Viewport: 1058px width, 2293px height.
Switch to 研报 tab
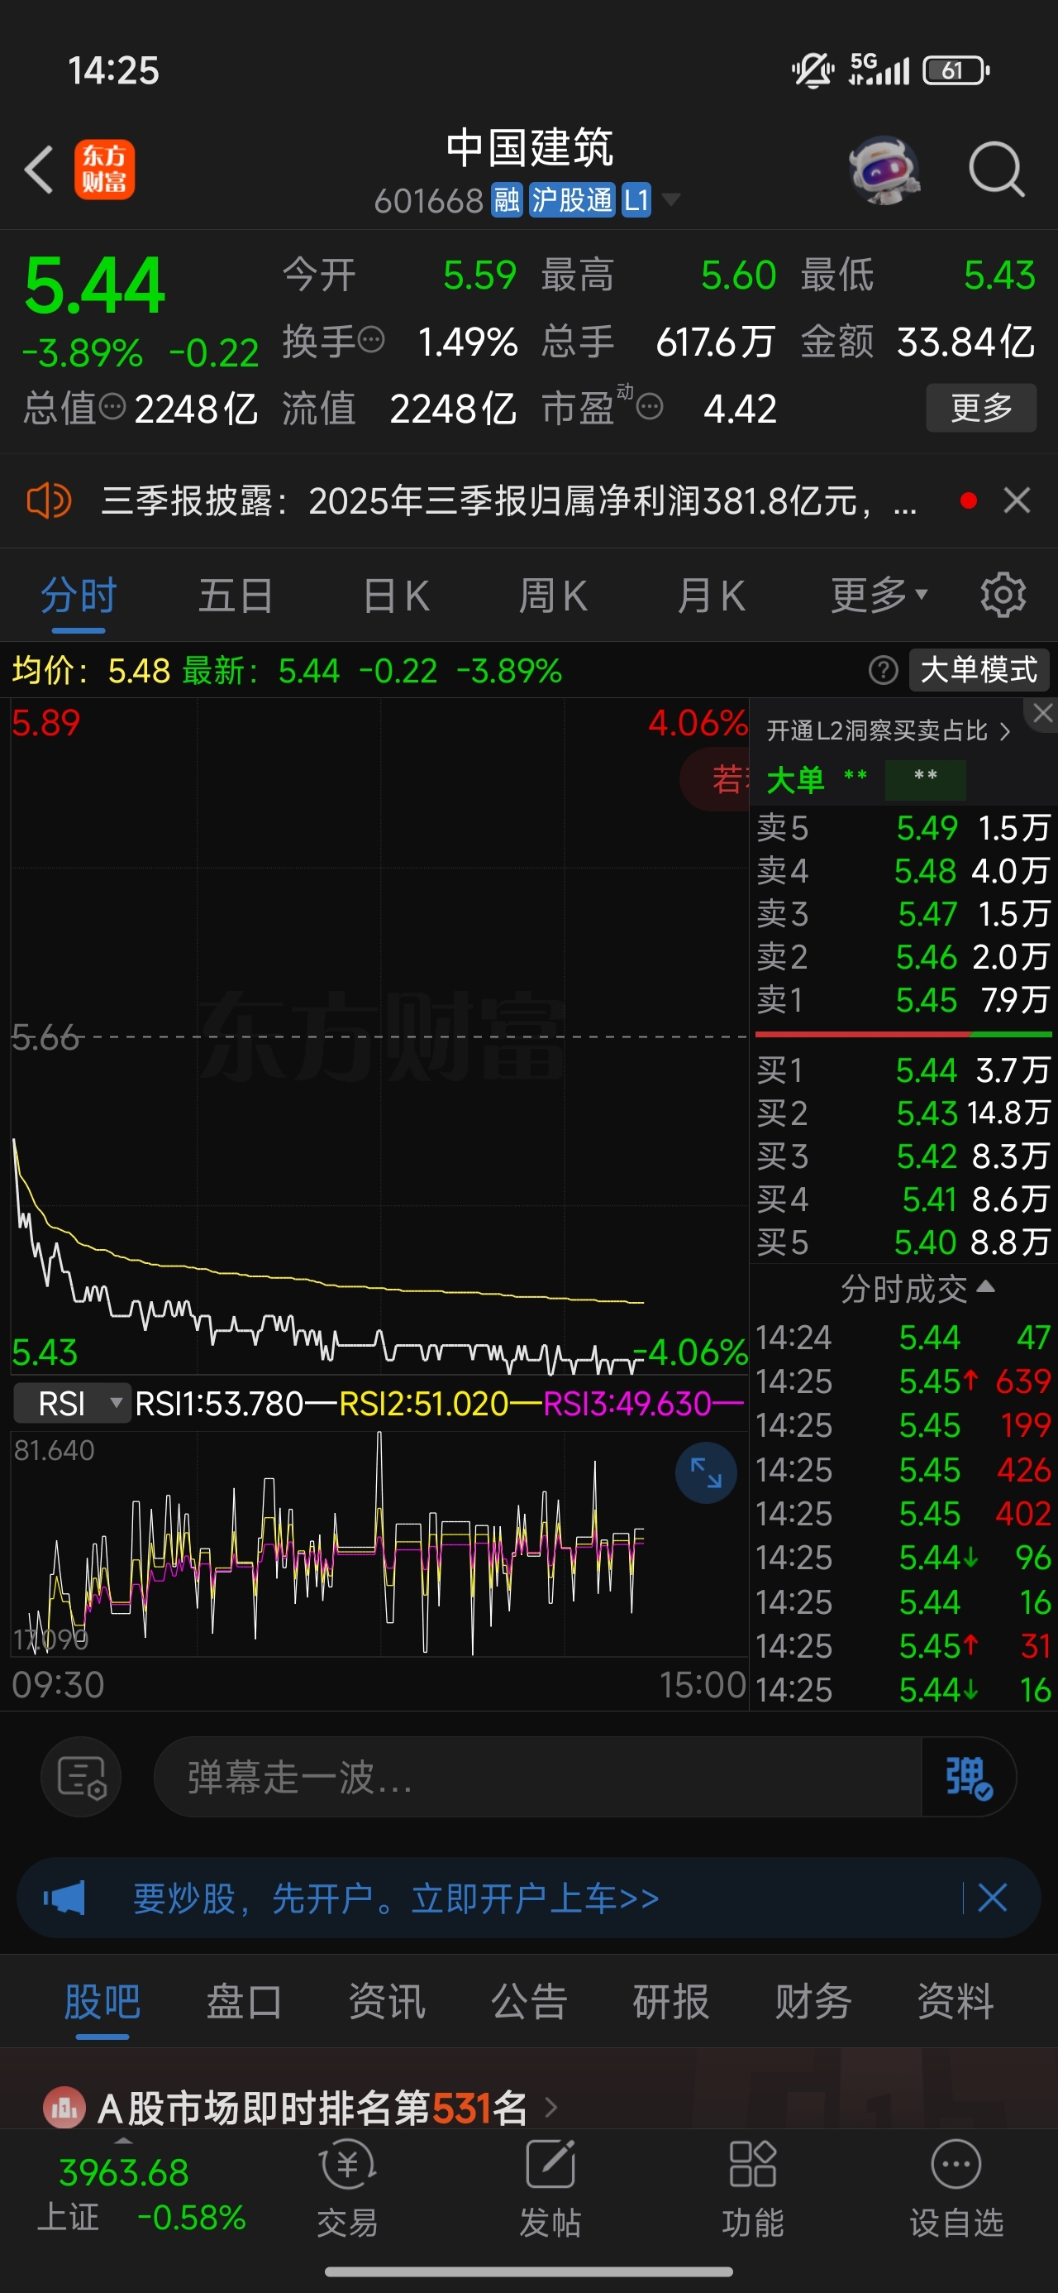671,2002
